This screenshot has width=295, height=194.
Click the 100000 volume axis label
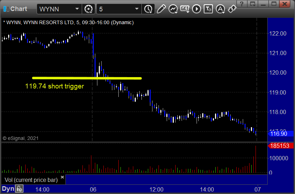[x=279, y=158]
